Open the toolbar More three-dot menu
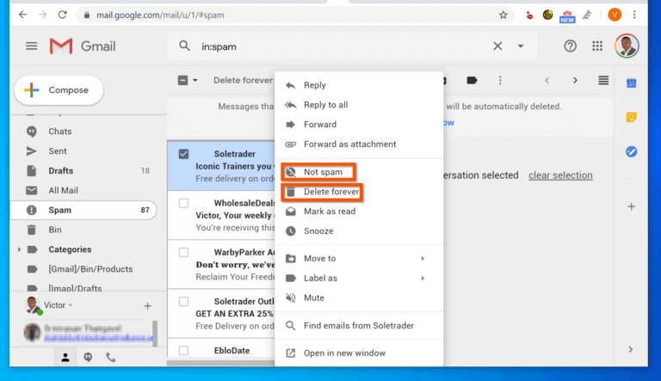 tap(500, 80)
